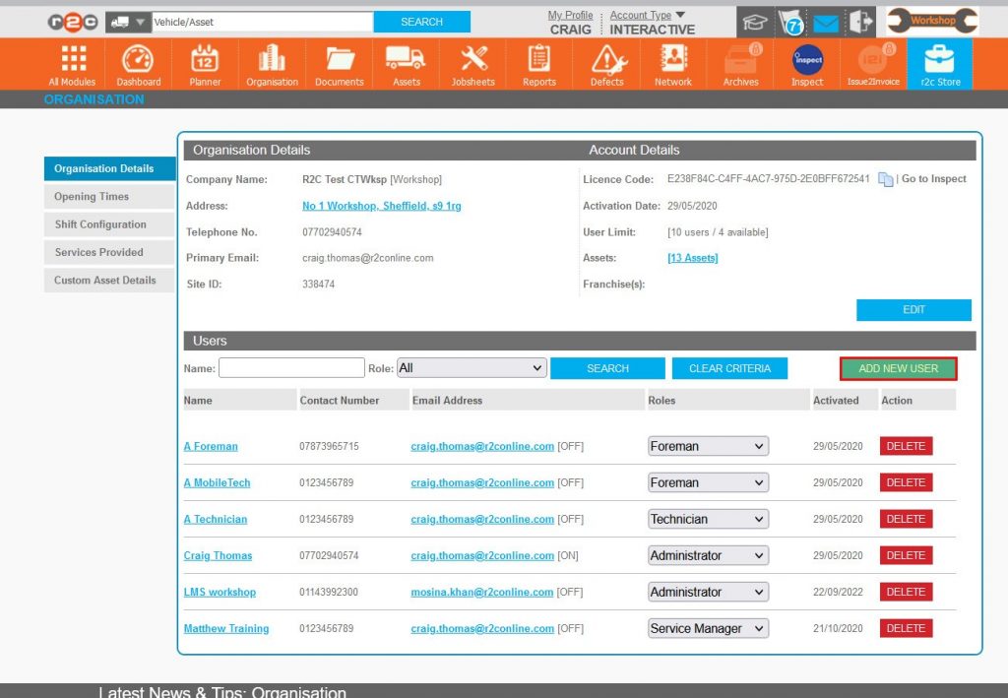Viewport: 1008px width, 698px height.
Task: Click the Name search input field
Action: [x=290, y=367]
